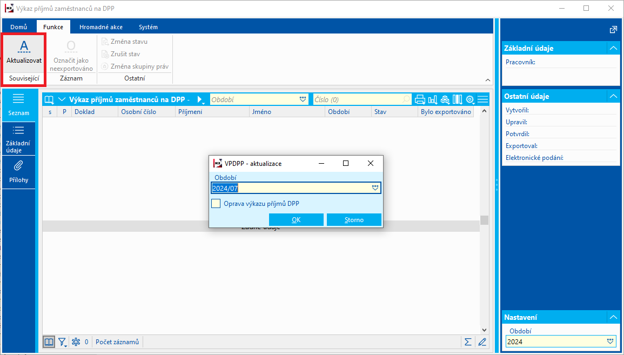
Task: Click the pencil edit icon in status bar
Action: (482, 342)
